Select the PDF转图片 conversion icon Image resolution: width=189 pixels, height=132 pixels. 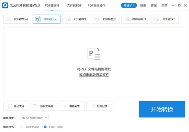pyautogui.click(x=97, y=19)
